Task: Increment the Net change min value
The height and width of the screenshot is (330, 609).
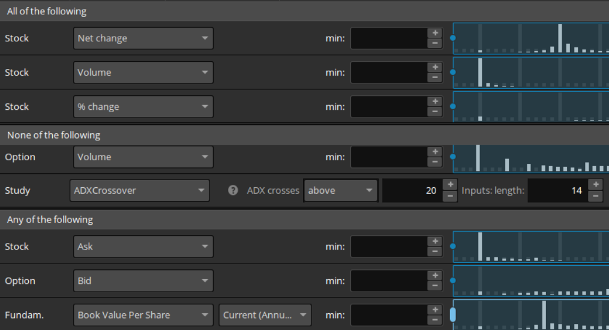Action: click(x=435, y=33)
